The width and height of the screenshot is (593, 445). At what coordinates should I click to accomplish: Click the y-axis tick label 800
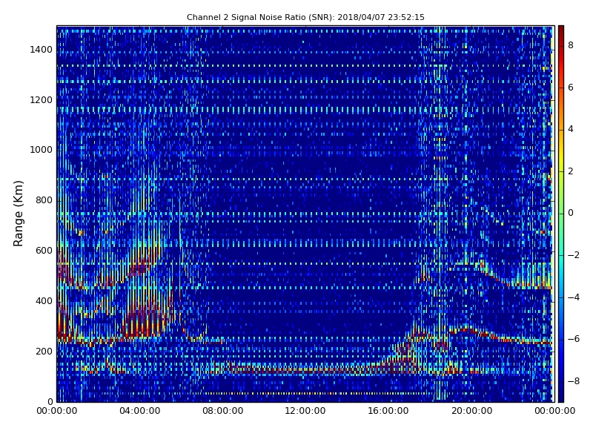(x=44, y=200)
